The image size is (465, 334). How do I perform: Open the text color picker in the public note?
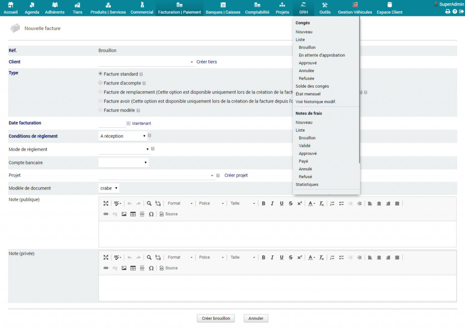[x=312, y=204]
